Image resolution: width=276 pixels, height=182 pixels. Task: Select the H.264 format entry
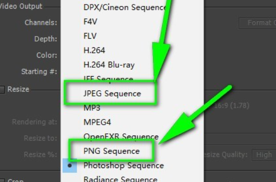coord(94,50)
